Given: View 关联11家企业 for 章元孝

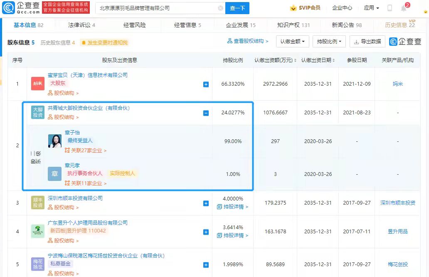Looking at the screenshot, I should pos(86,183).
